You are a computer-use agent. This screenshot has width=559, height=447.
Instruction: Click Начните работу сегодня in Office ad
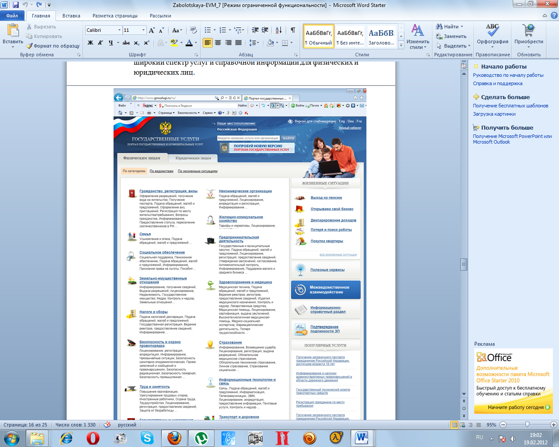pos(519,407)
